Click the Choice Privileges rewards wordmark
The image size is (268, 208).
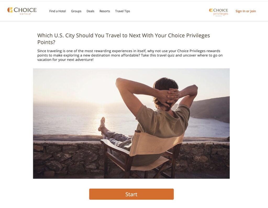tap(221, 12)
